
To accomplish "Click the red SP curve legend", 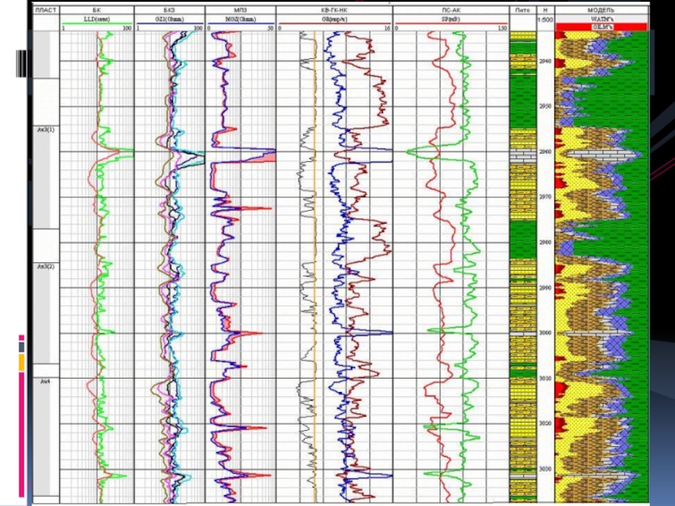I will pos(451,19).
